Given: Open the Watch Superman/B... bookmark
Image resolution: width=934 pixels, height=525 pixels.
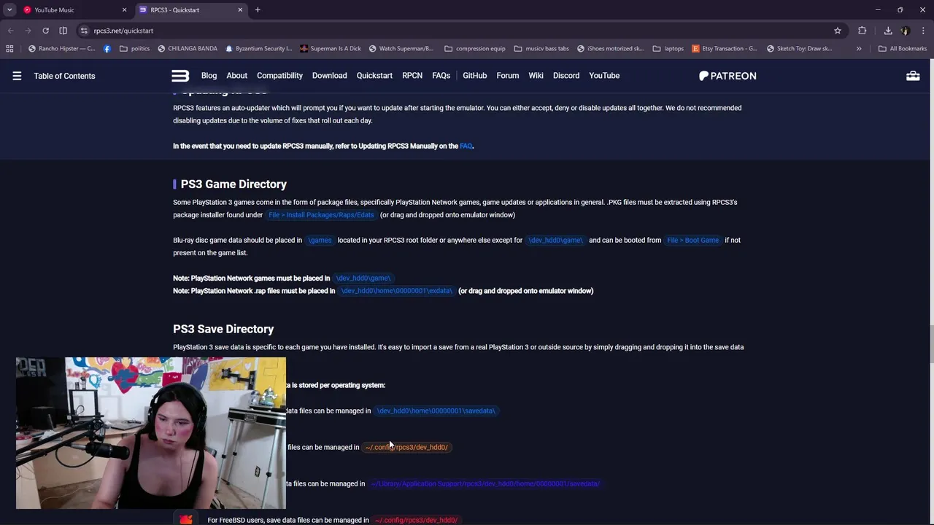Looking at the screenshot, I should pyautogui.click(x=401, y=49).
